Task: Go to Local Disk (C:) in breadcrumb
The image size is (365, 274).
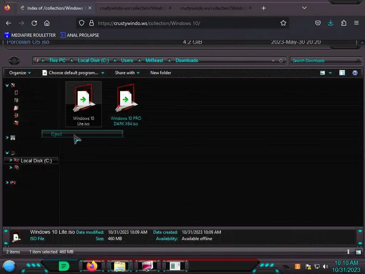Action: pyautogui.click(x=93, y=61)
